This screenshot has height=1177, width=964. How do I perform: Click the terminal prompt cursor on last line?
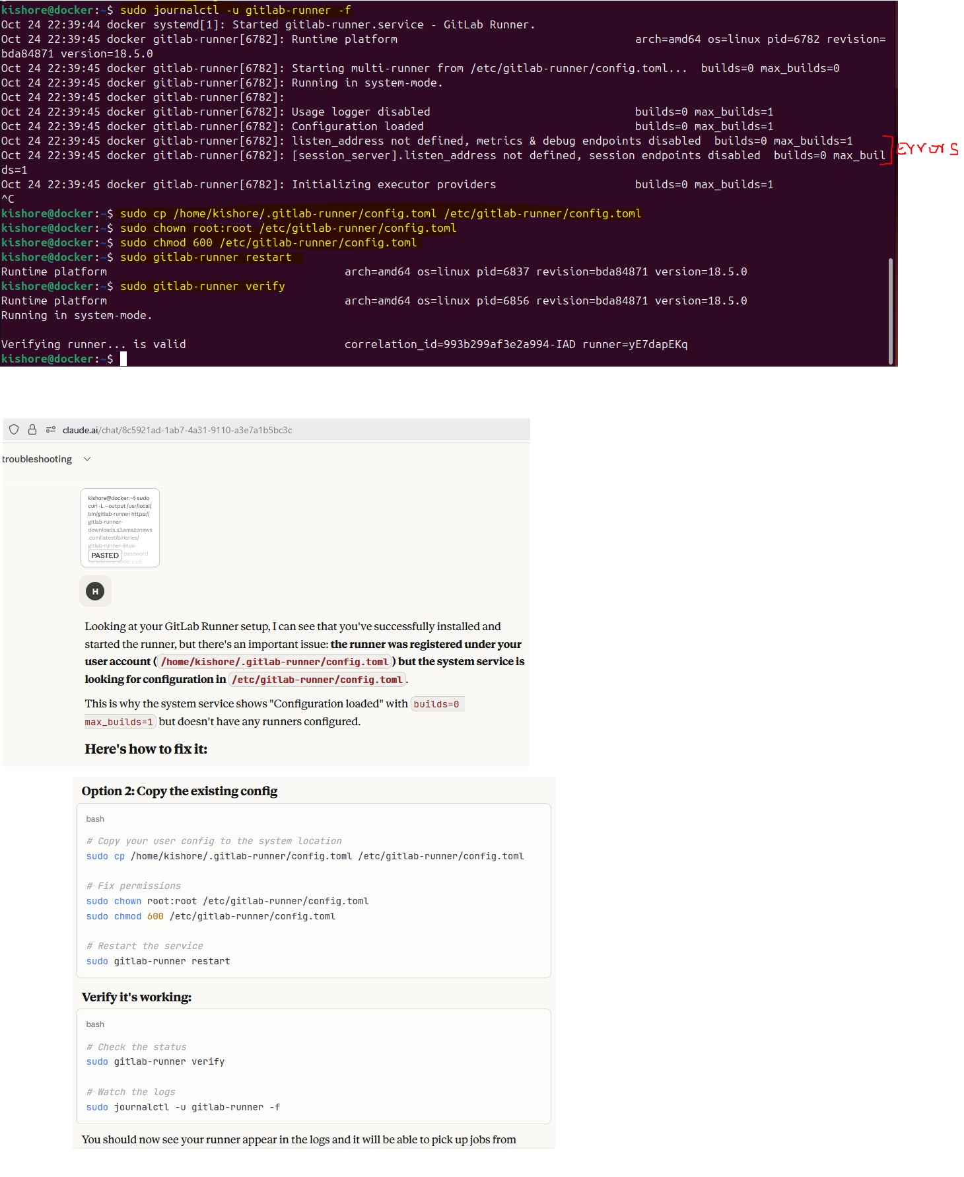coord(123,359)
